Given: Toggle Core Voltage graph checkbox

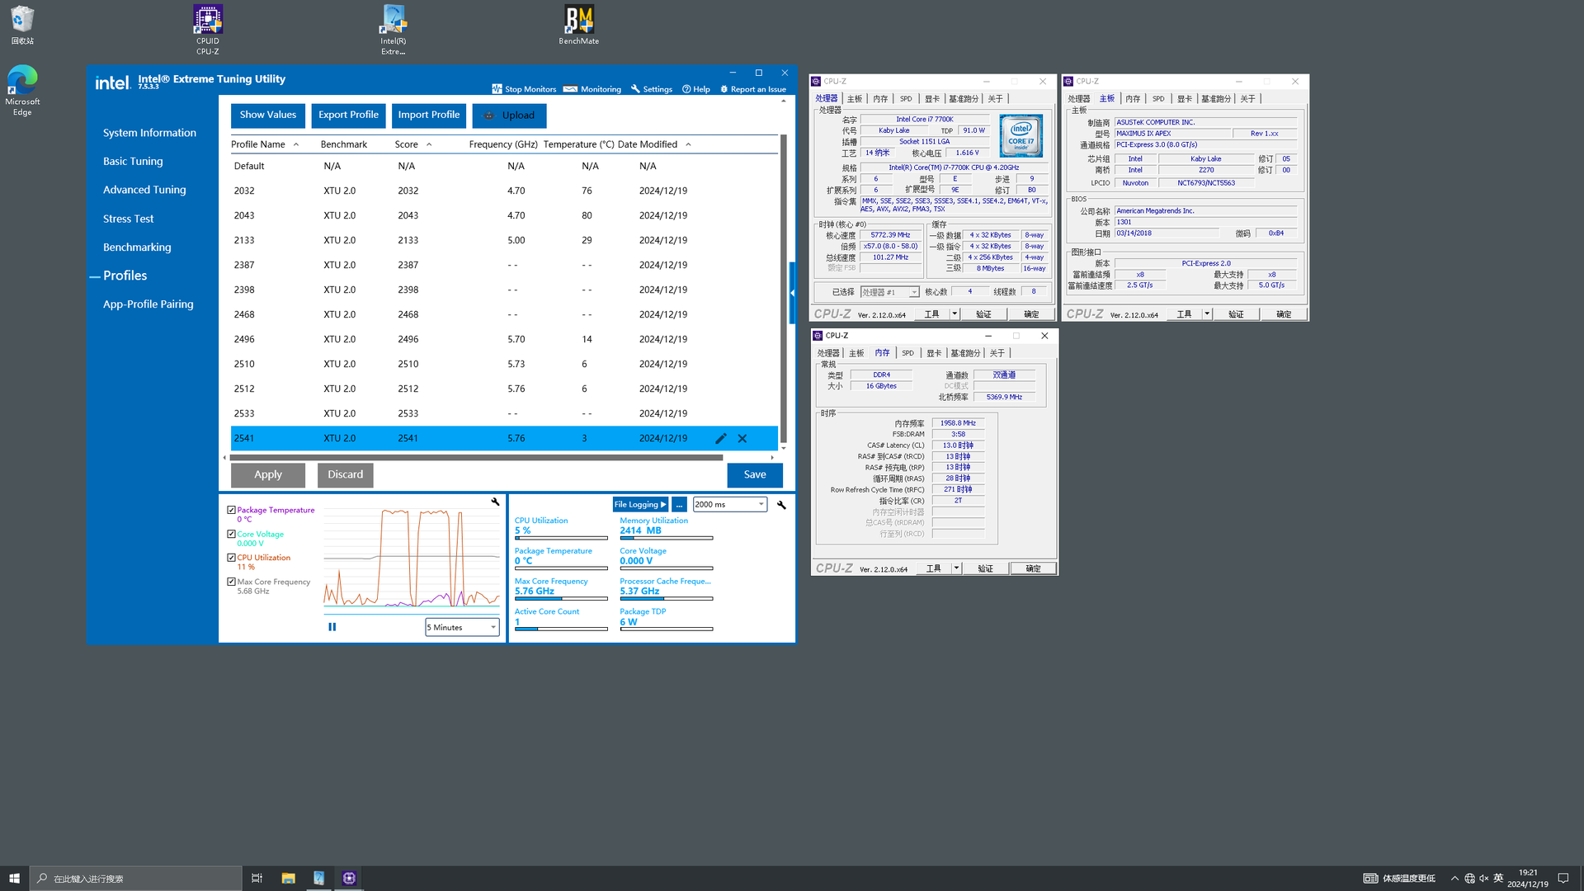Looking at the screenshot, I should [232, 534].
